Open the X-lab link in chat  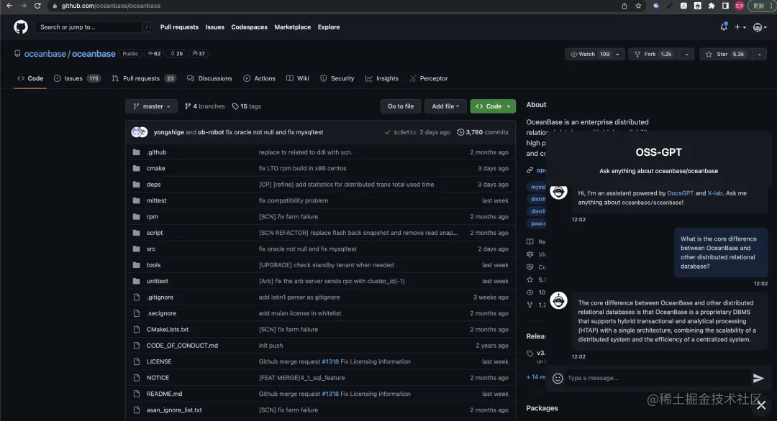[x=714, y=193]
